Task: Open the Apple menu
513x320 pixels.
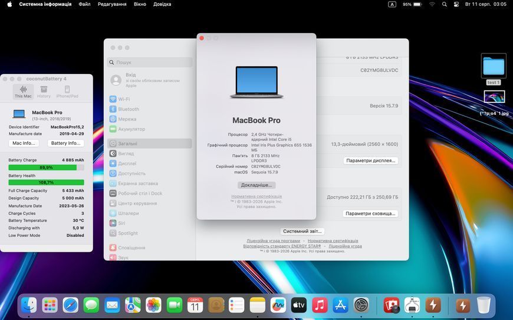Action: point(9,4)
